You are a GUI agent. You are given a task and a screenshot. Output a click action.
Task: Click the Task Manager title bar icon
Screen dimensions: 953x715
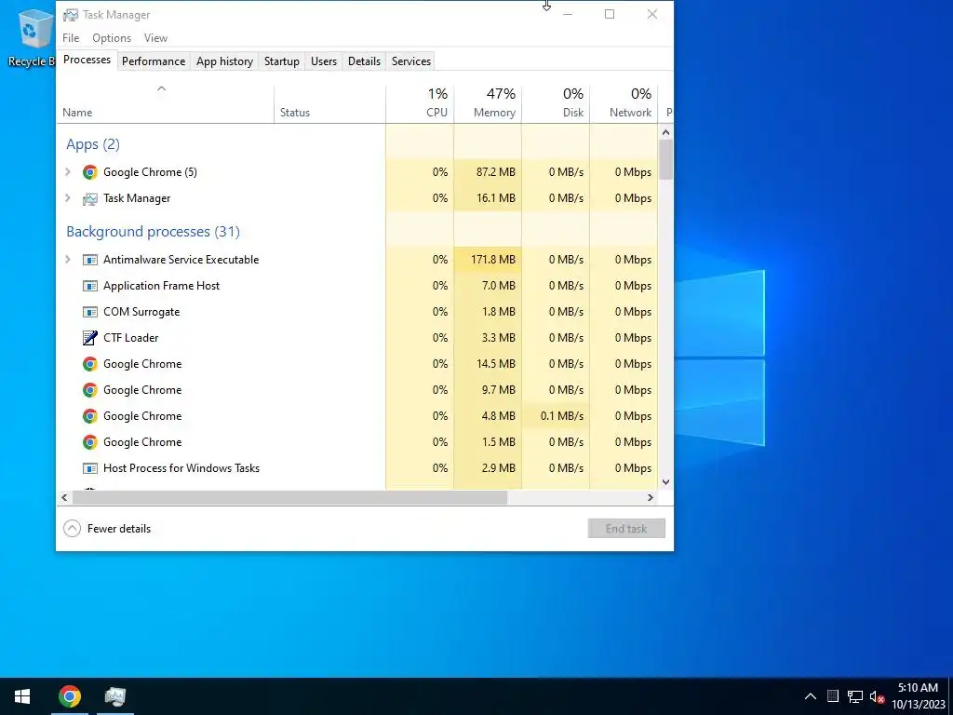pyautogui.click(x=71, y=15)
